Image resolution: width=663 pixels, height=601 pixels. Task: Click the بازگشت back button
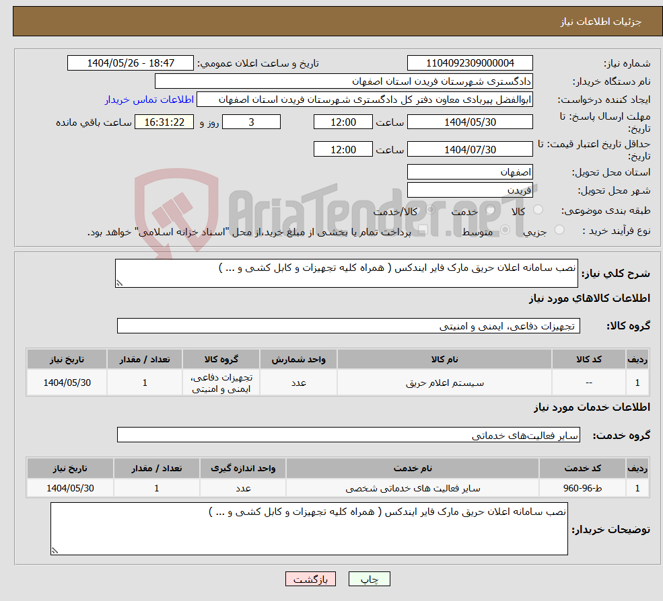pos(310,579)
